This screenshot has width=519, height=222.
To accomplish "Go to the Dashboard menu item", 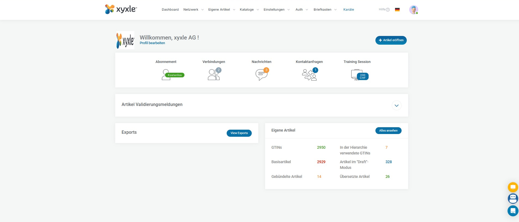I will tap(170, 10).
